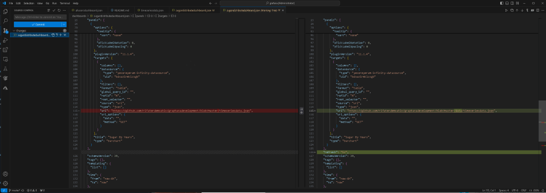Viewport: 546px width, 193px height.
Task: Navigate back with the left arrow
Action: click(210, 3)
